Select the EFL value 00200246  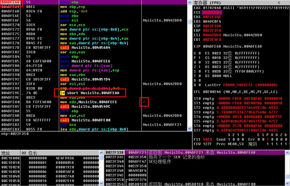pos(212,92)
